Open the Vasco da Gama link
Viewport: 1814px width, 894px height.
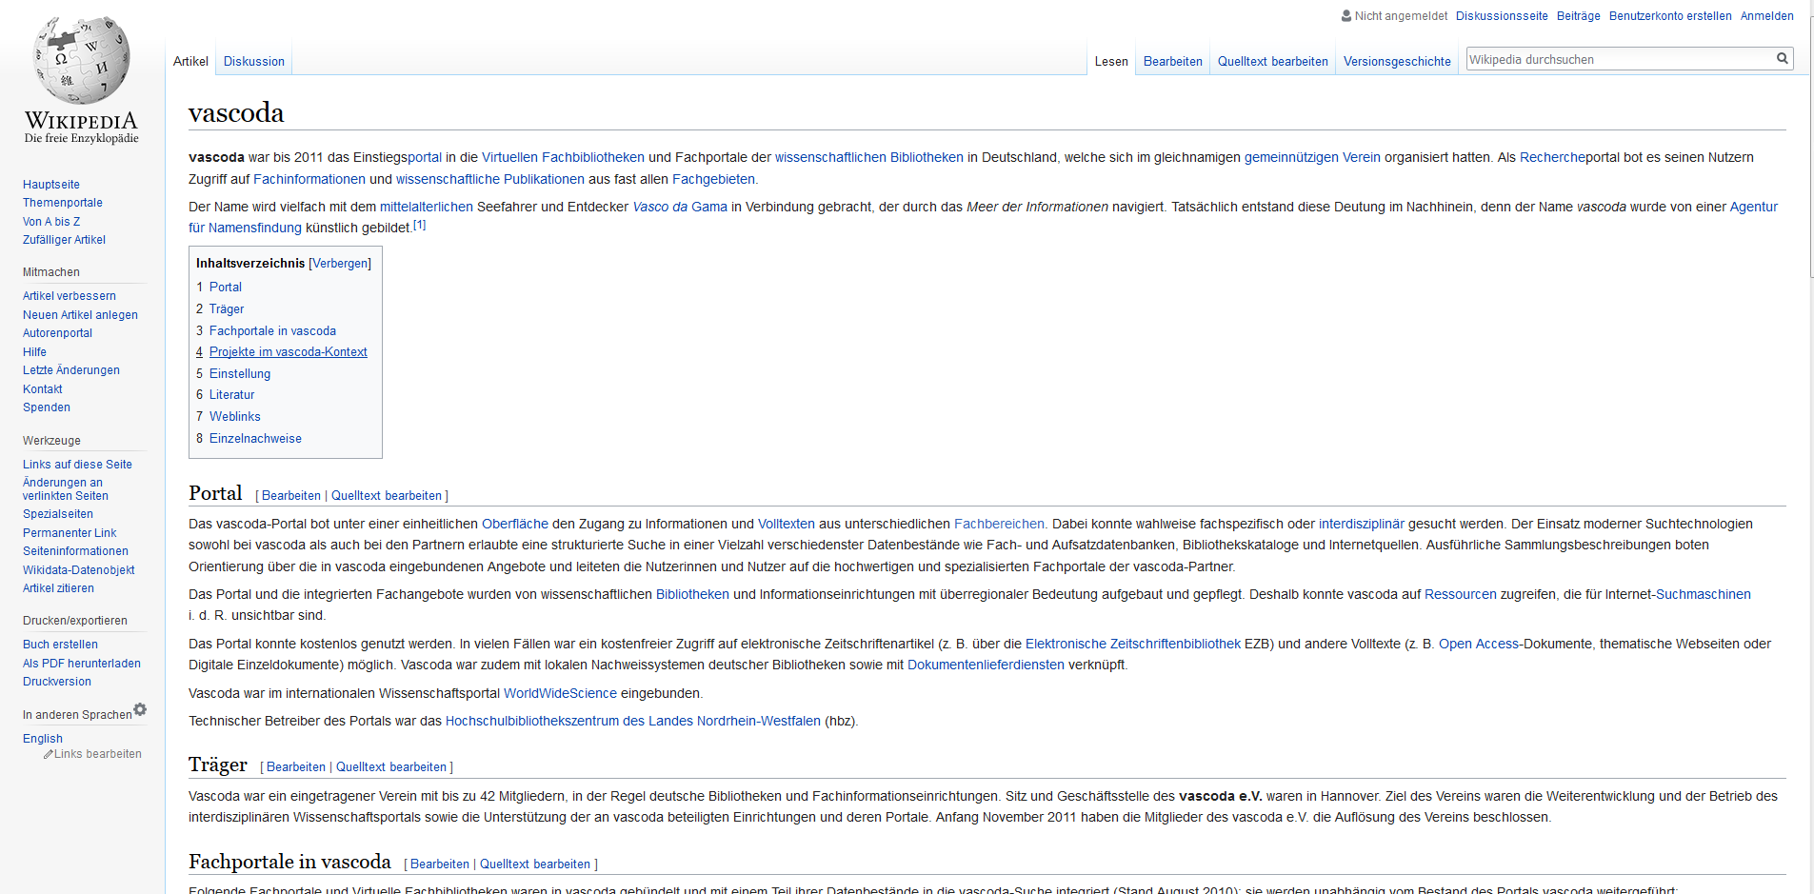click(680, 207)
